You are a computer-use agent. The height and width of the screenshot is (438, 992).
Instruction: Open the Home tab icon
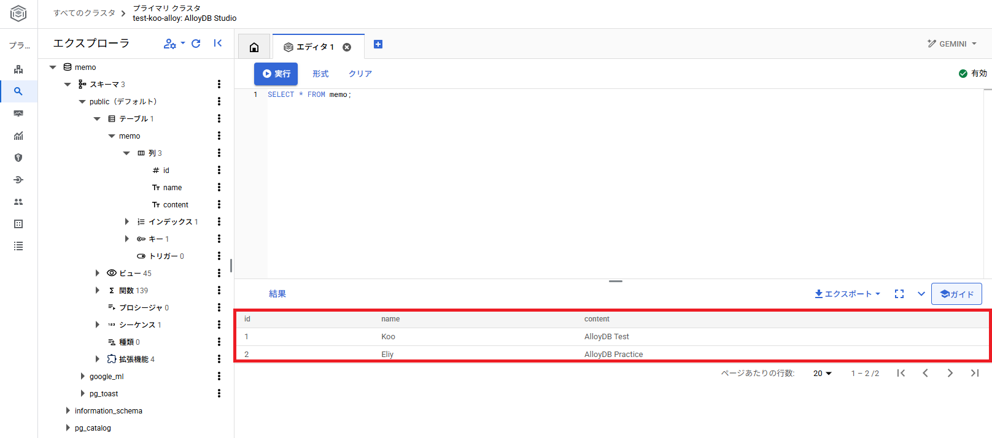254,47
